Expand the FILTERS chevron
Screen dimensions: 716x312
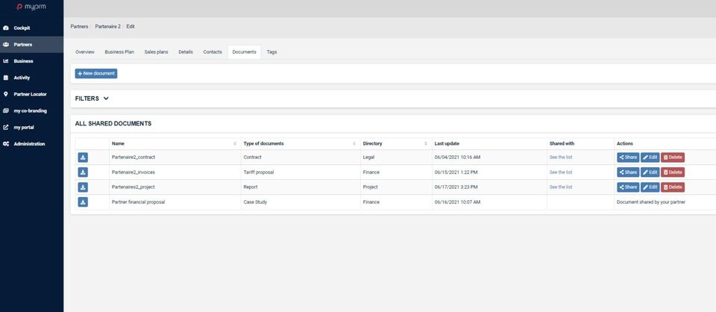(106, 99)
